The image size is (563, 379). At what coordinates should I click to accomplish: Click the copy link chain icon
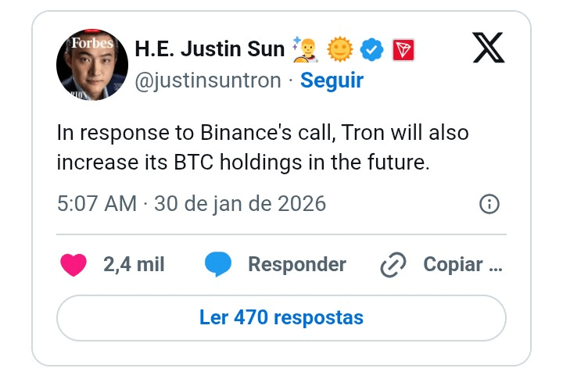point(393,265)
